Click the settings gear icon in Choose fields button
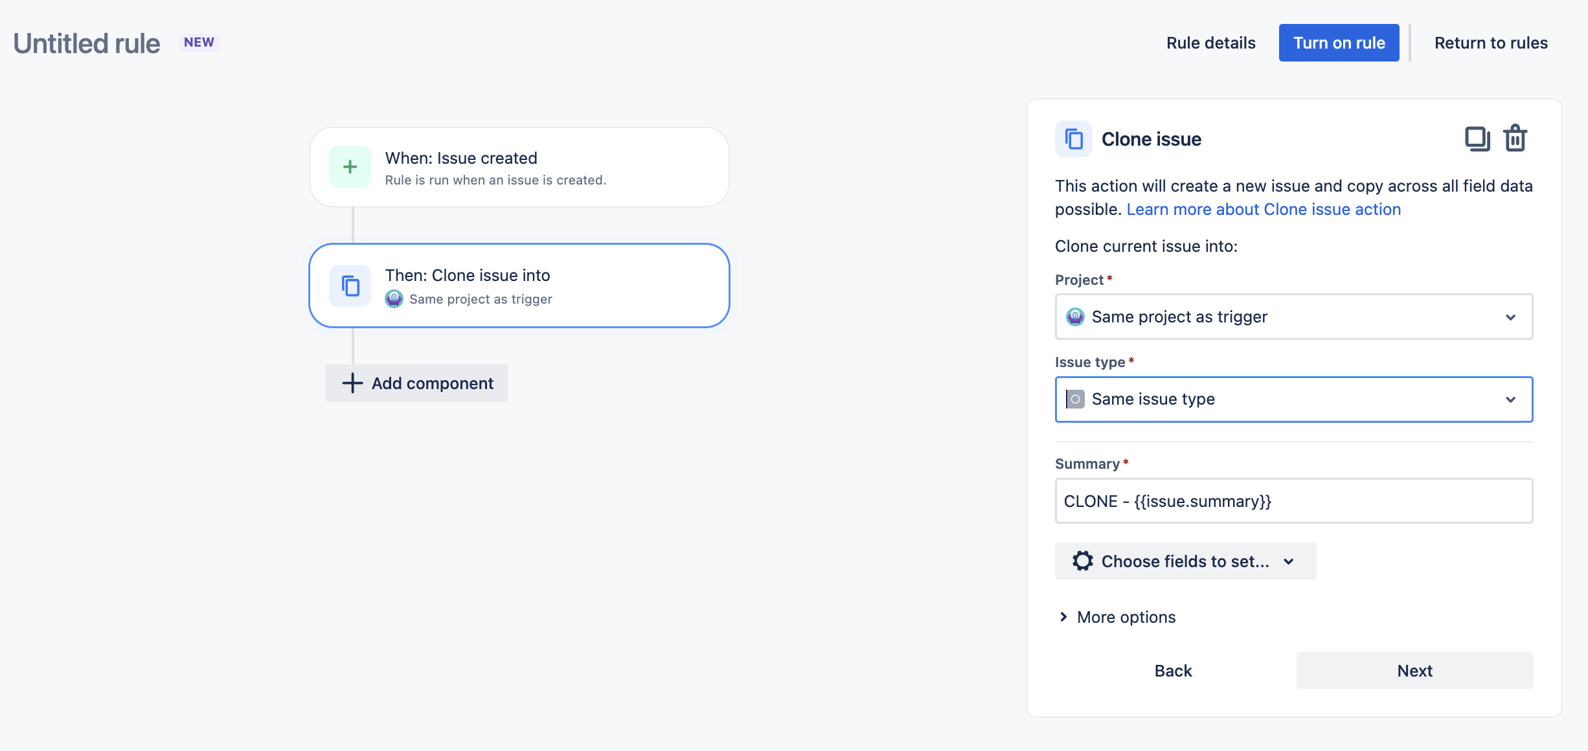The width and height of the screenshot is (1588, 751). pyautogui.click(x=1082, y=561)
